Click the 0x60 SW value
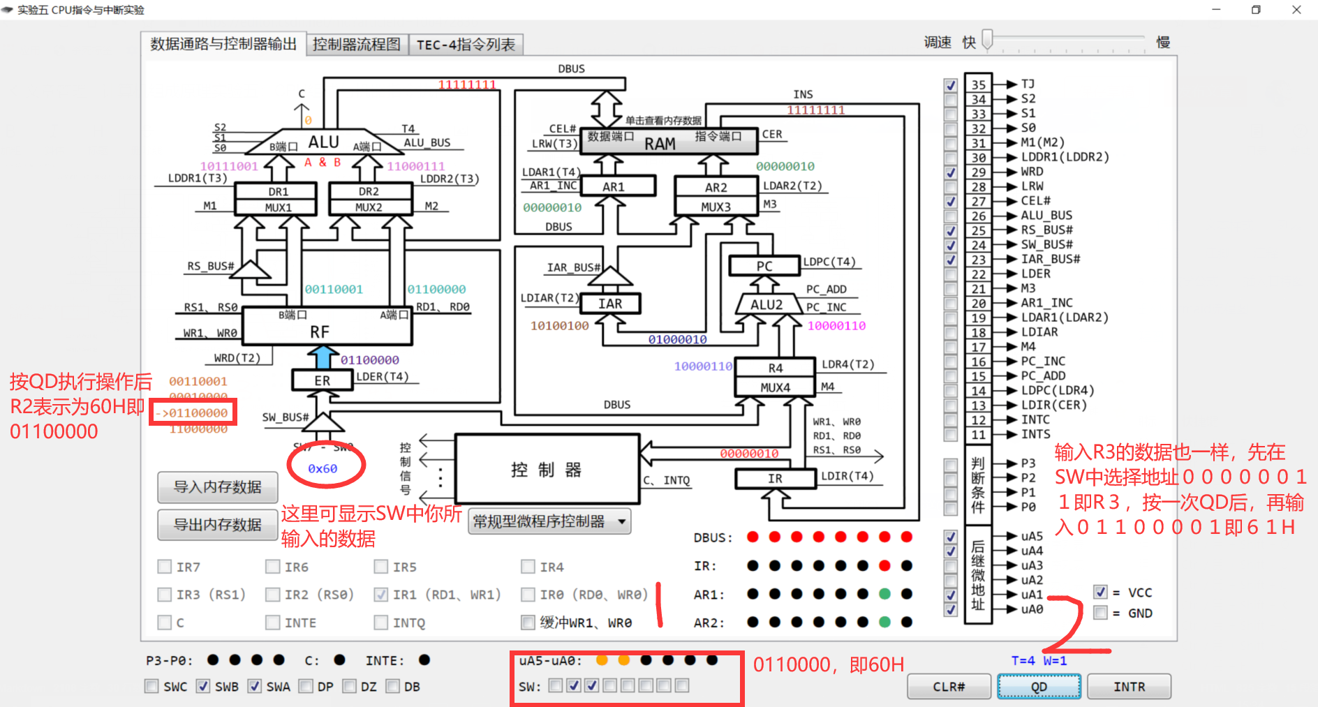 pyautogui.click(x=323, y=469)
